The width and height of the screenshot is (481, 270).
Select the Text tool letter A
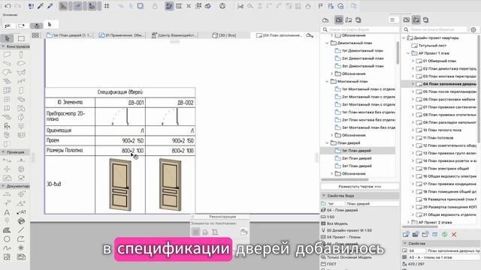point(7,212)
